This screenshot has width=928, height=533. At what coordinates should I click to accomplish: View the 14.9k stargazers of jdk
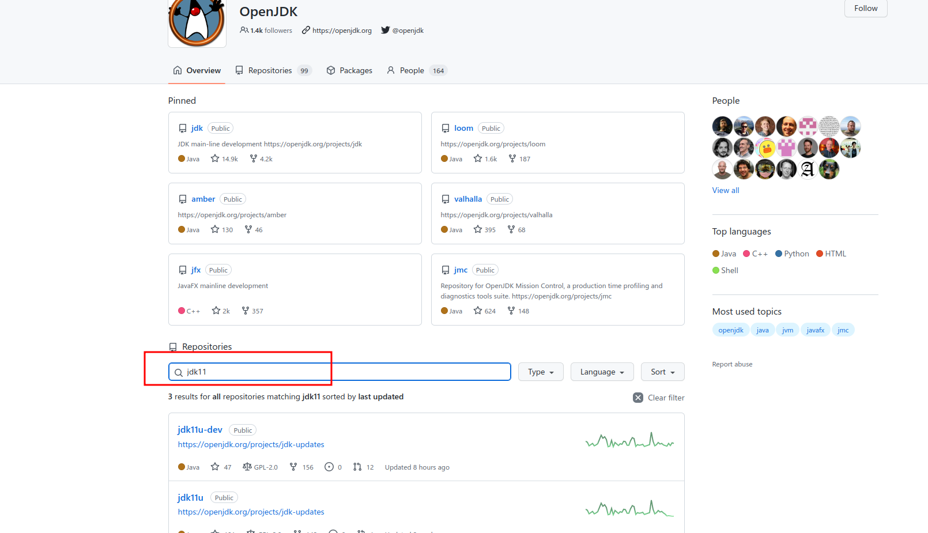coord(224,159)
